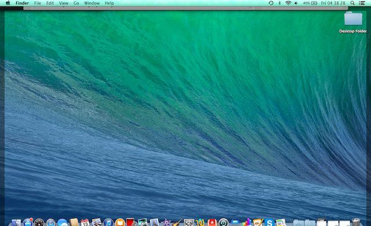Open the Wi-Fi status menu
Viewport: 371px width, 226px height.
pos(288,3)
